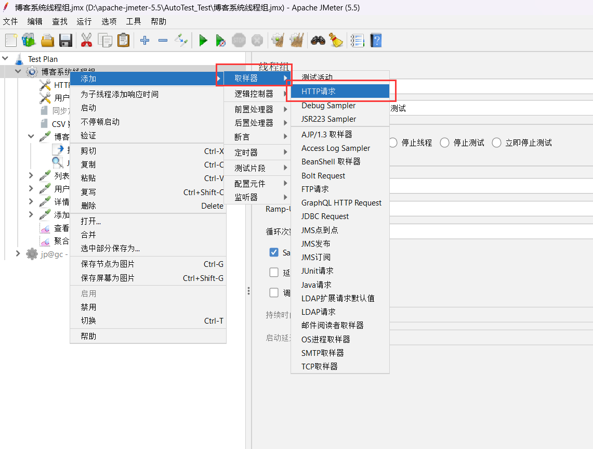Click Start no pauses icon

point(220,40)
